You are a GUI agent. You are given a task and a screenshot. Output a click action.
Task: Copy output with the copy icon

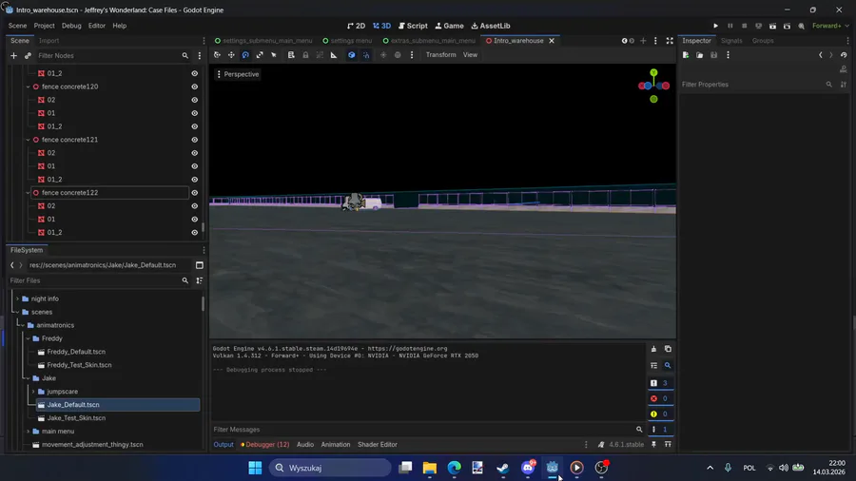pos(668,349)
